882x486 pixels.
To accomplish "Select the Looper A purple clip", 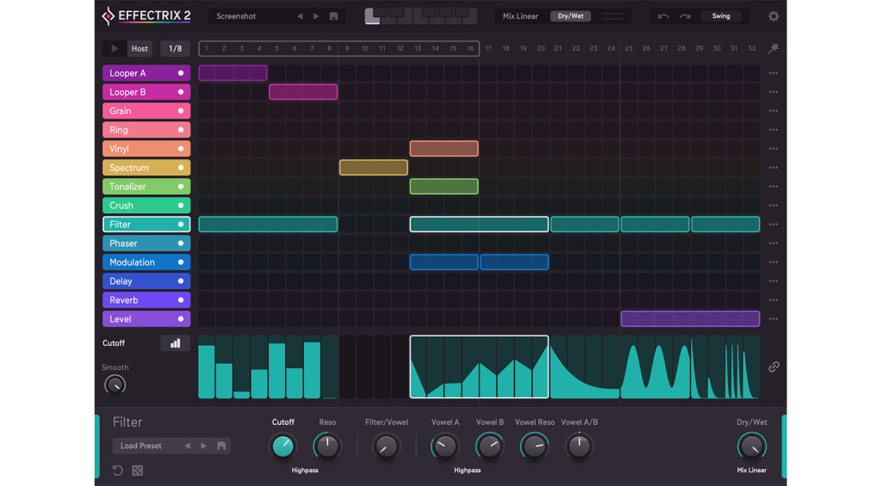I will tap(233, 73).
